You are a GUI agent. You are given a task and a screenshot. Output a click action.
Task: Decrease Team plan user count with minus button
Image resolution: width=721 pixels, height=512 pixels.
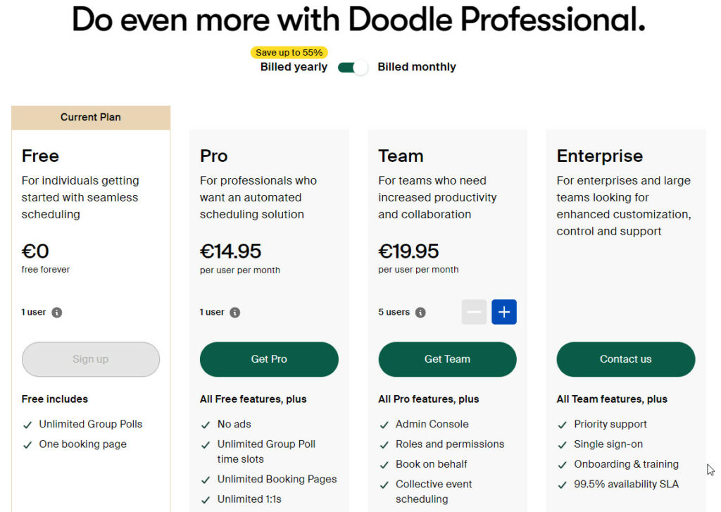[x=474, y=312]
